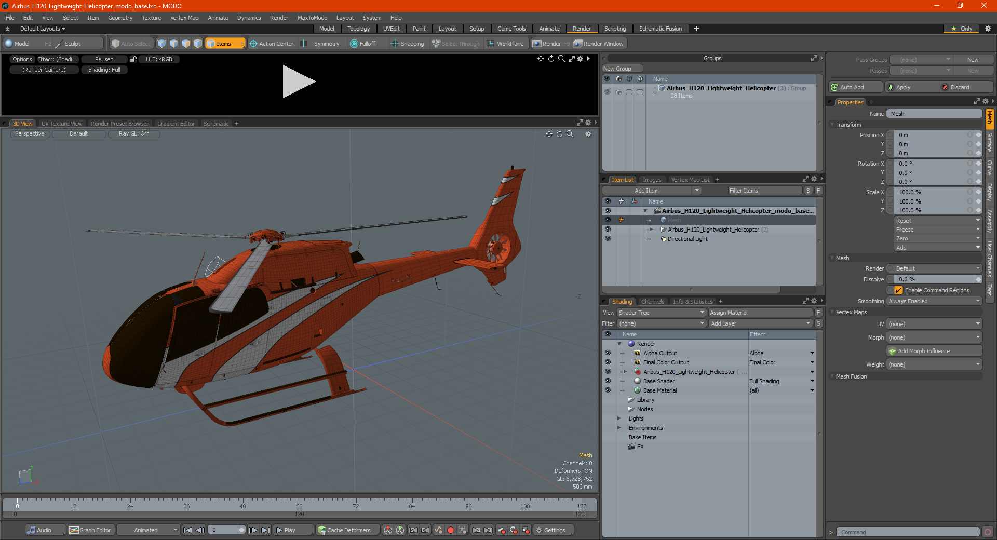This screenshot has height=540, width=997.
Task: Go to last frame of timeline
Action: click(265, 530)
